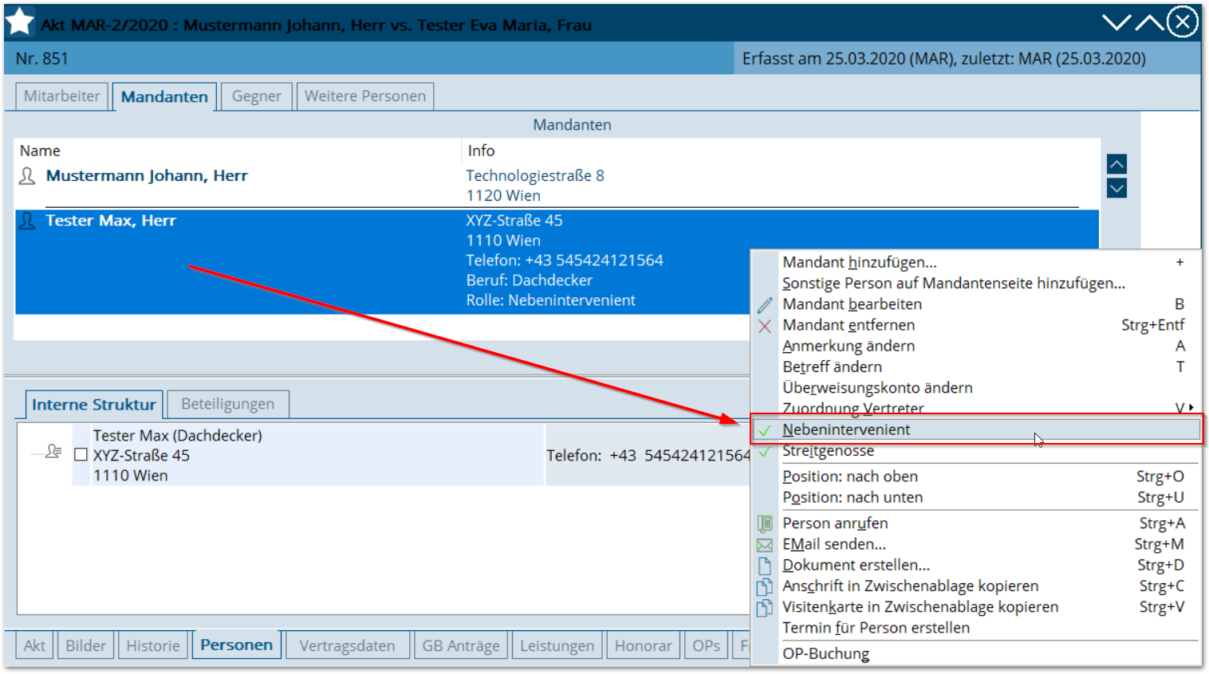The image size is (1209, 674).
Task: Click the envelope icon for EMail senden
Action: [x=765, y=545]
